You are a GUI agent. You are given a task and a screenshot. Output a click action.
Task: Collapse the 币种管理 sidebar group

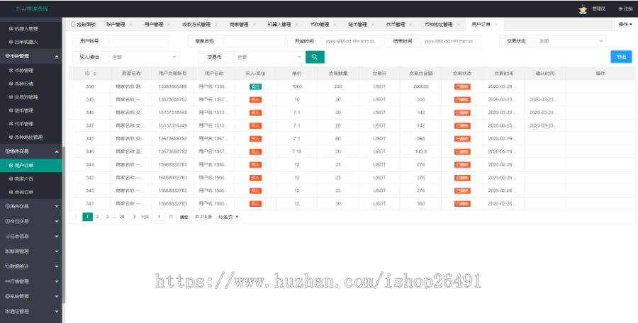pos(31,56)
